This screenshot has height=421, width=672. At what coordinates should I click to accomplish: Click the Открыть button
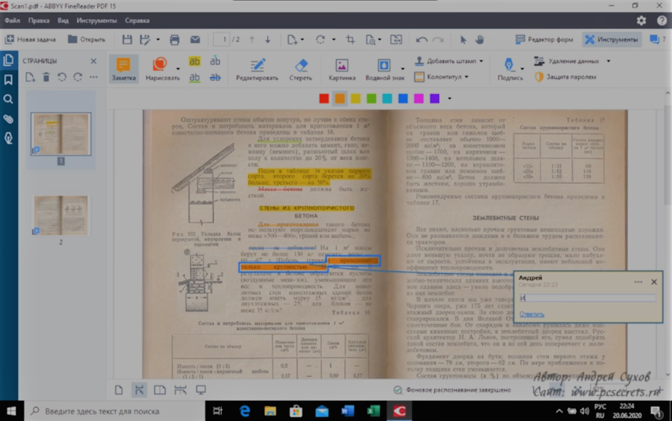point(86,39)
